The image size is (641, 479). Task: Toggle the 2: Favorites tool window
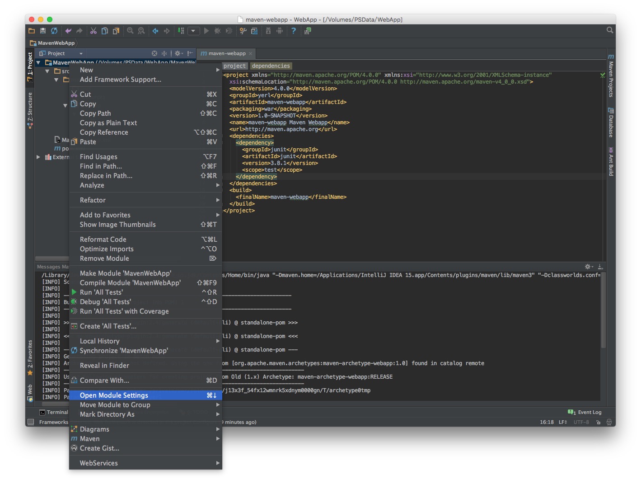[x=30, y=357]
